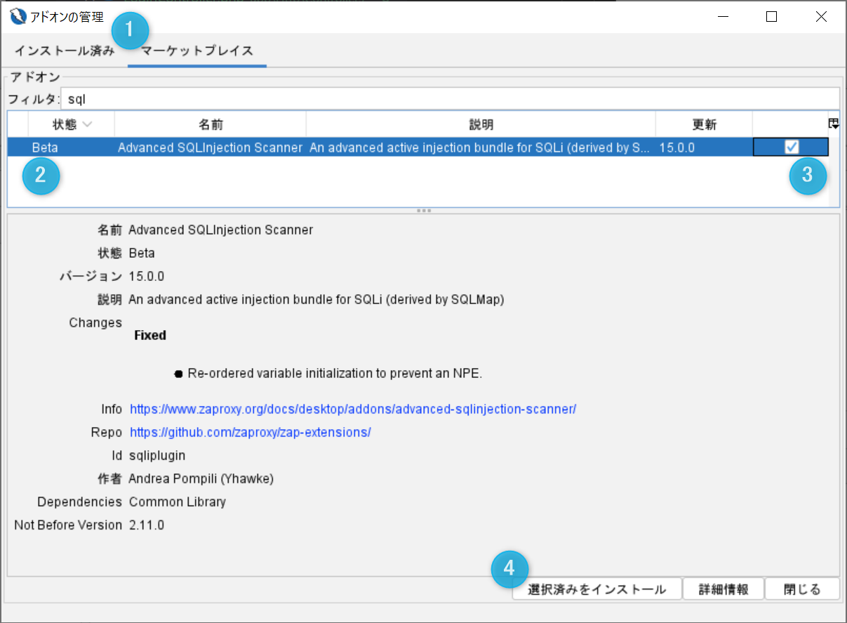The image size is (847, 623).
Task: Minimize the アドオンの管理 window
Action: tap(722, 17)
